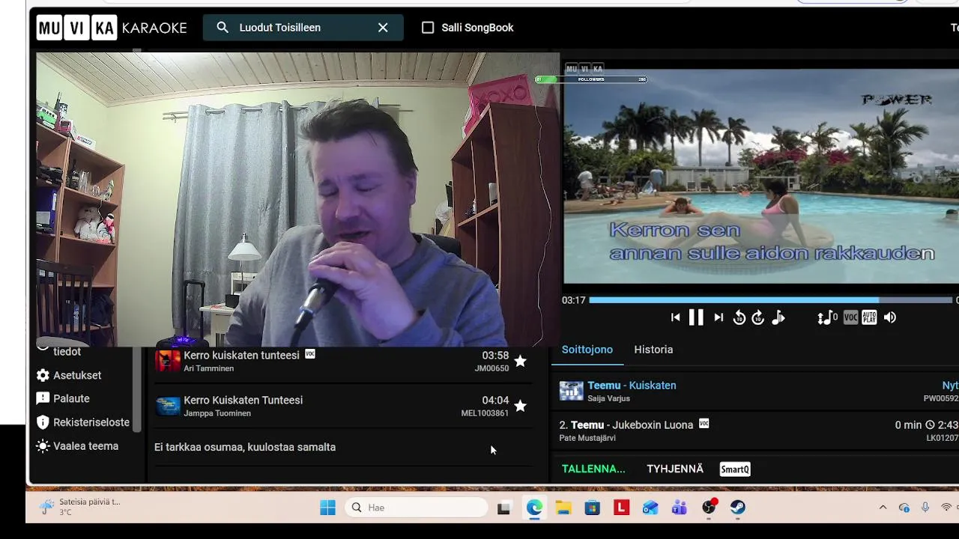Forward the song by 10 seconds
The width and height of the screenshot is (959, 539).
[x=758, y=317]
